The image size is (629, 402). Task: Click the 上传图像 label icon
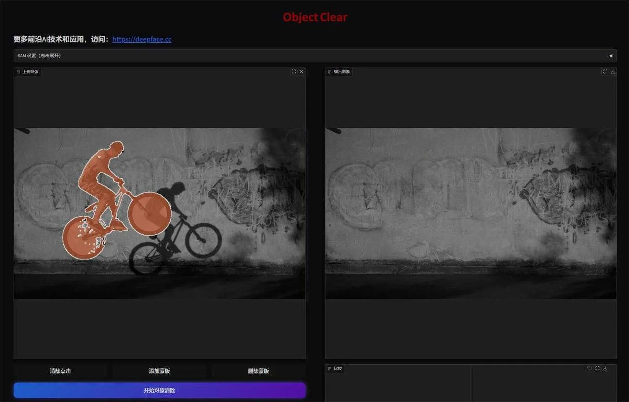18,72
